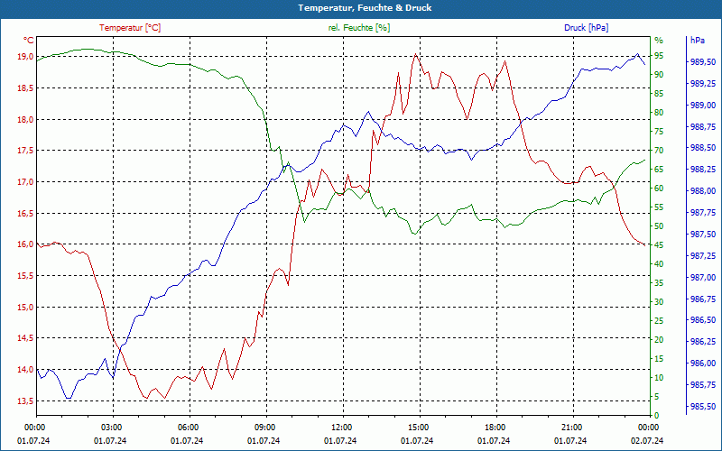Point at pressure value '988,25'
Viewport: 722px width, 451px height.
pos(704,170)
